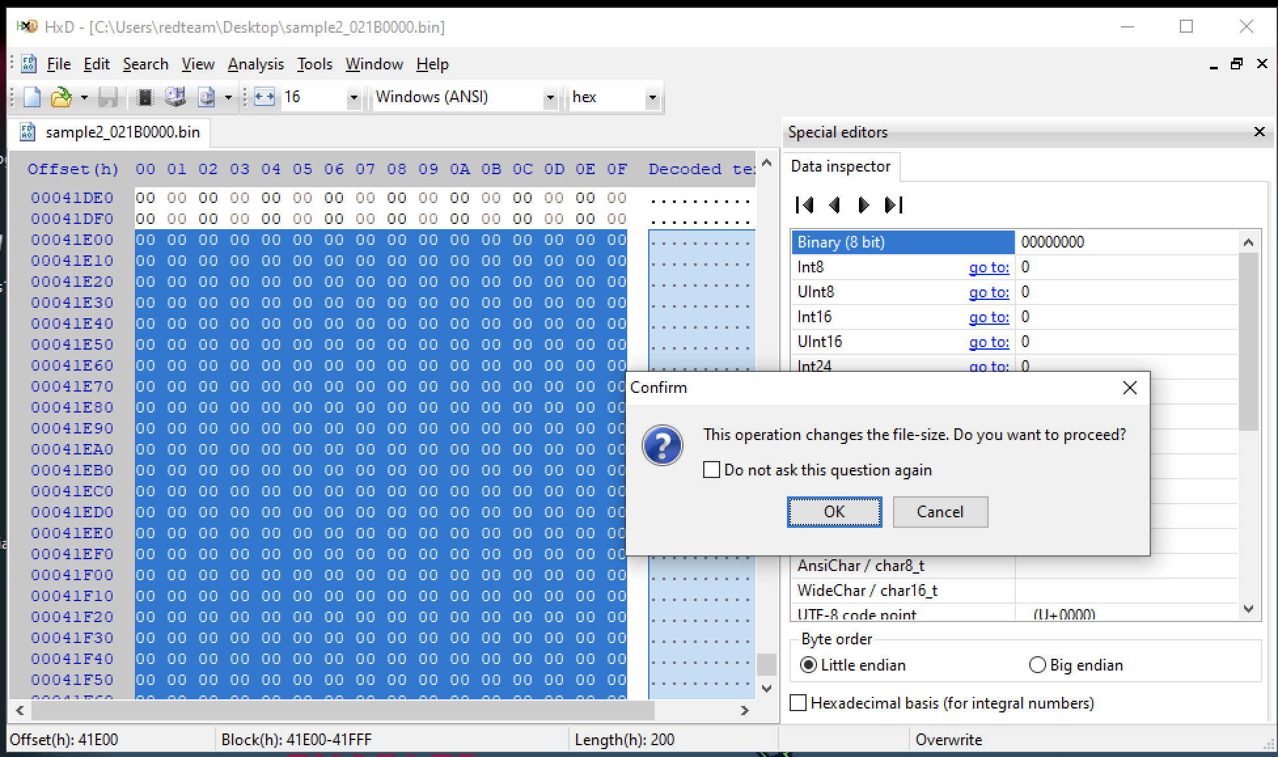This screenshot has width=1278, height=757.
Task: Select Big endian byte order
Action: click(1037, 665)
